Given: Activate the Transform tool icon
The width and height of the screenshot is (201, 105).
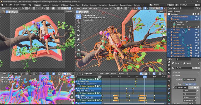Looking at the screenshot, I should click(x=79, y=40).
